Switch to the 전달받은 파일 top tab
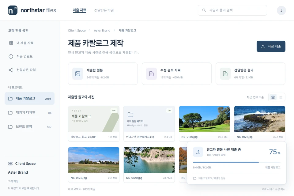The image size is (294, 196). click(x=104, y=10)
